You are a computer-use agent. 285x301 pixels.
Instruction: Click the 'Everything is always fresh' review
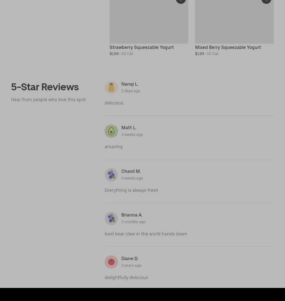[x=131, y=190]
